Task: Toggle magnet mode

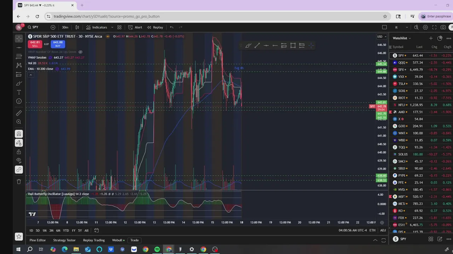Action: pos(19,134)
